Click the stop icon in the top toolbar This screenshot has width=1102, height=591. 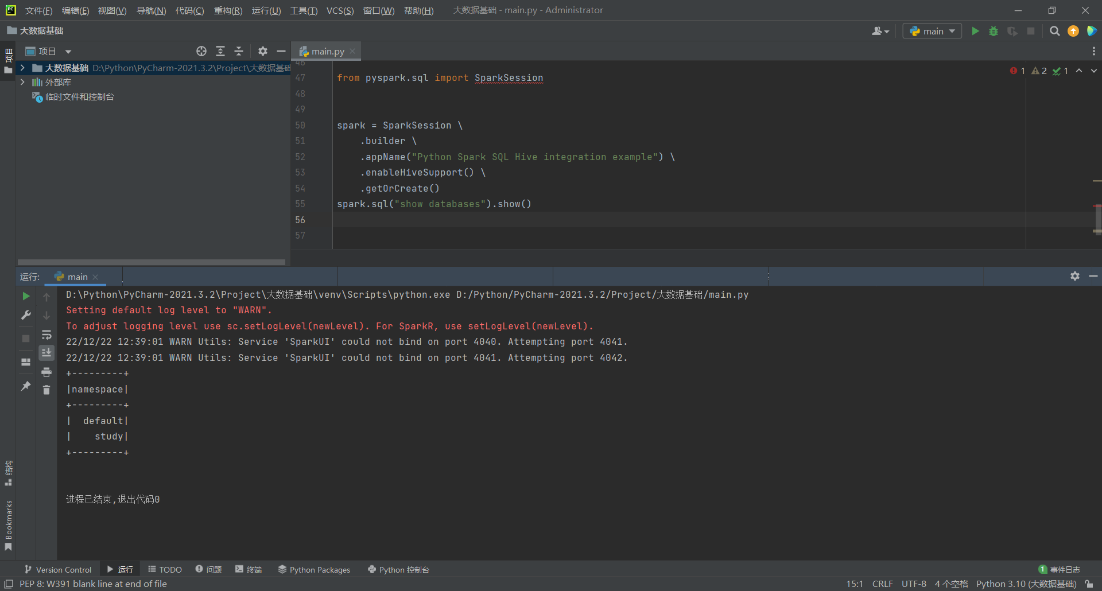pyautogui.click(x=1031, y=31)
